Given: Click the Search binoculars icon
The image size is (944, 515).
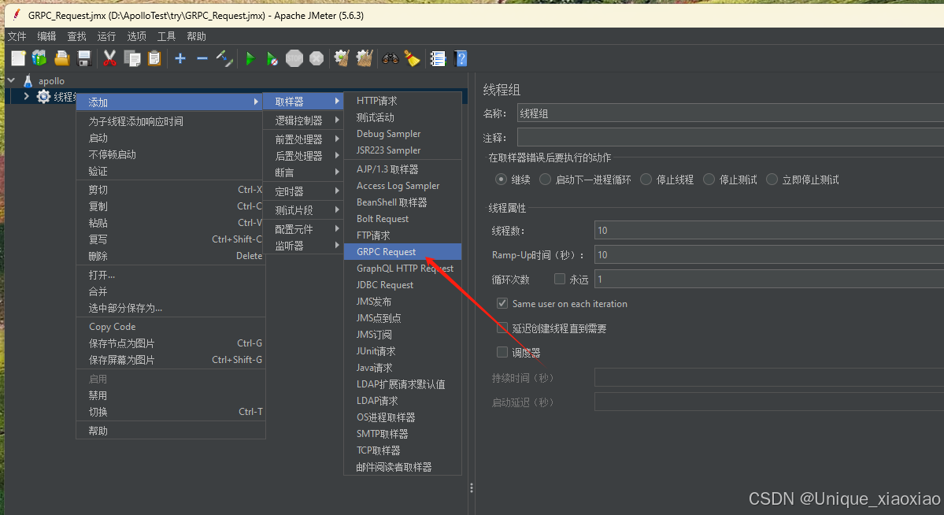Looking at the screenshot, I should click(x=391, y=58).
